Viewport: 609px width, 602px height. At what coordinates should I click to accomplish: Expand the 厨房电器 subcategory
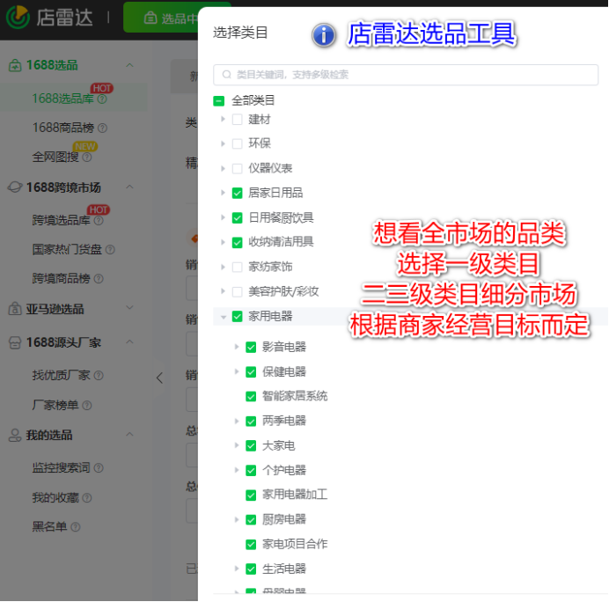click(x=237, y=519)
